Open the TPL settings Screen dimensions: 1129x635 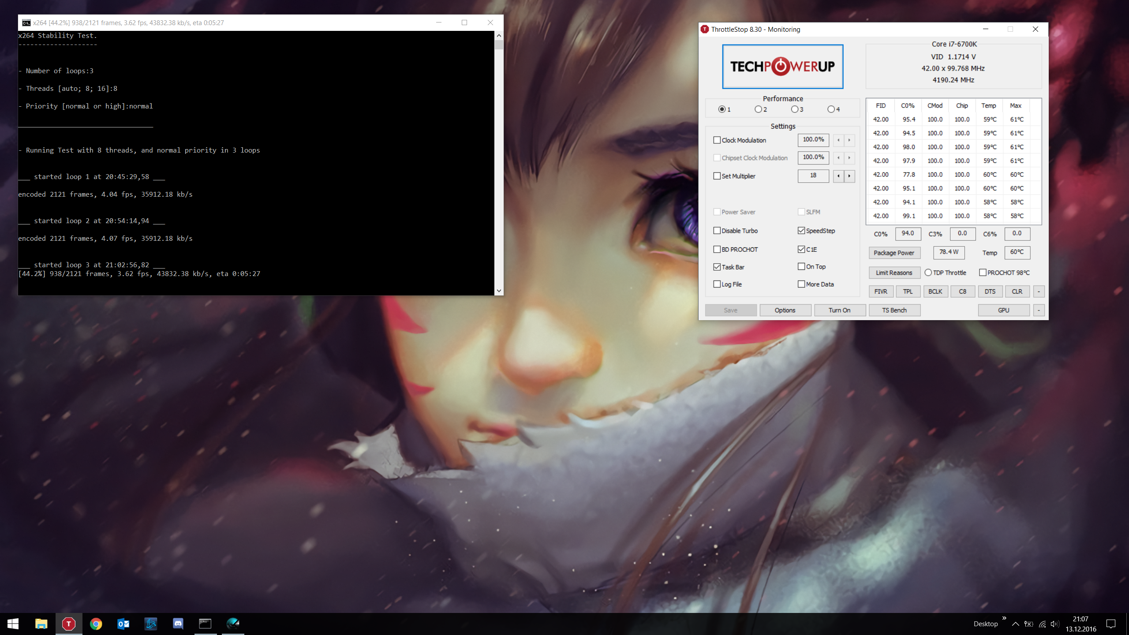click(x=908, y=291)
